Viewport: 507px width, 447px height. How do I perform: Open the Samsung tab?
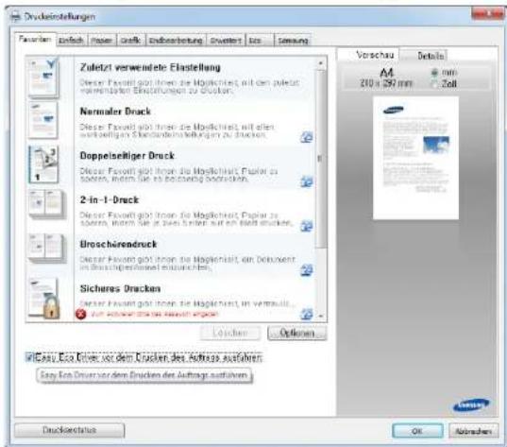click(293, 41)
